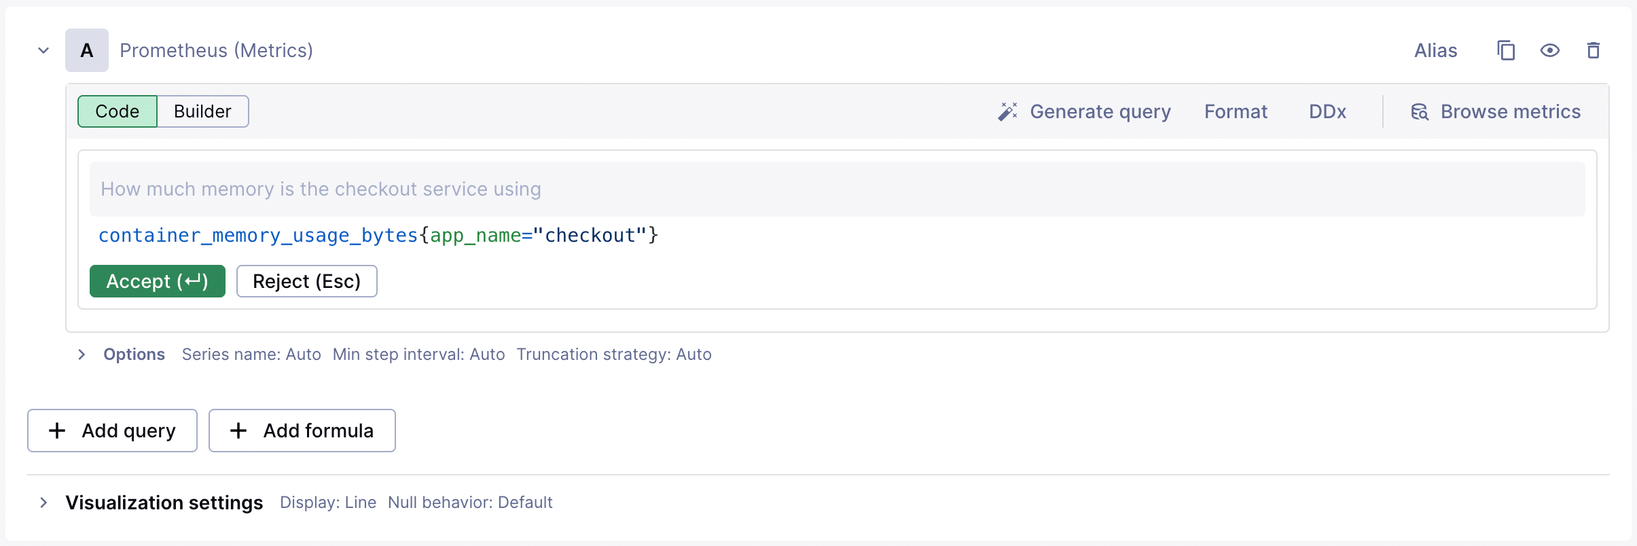Click the Alias link for query A
Screen dimensions: 1637x546
(x=1435, y=50)
